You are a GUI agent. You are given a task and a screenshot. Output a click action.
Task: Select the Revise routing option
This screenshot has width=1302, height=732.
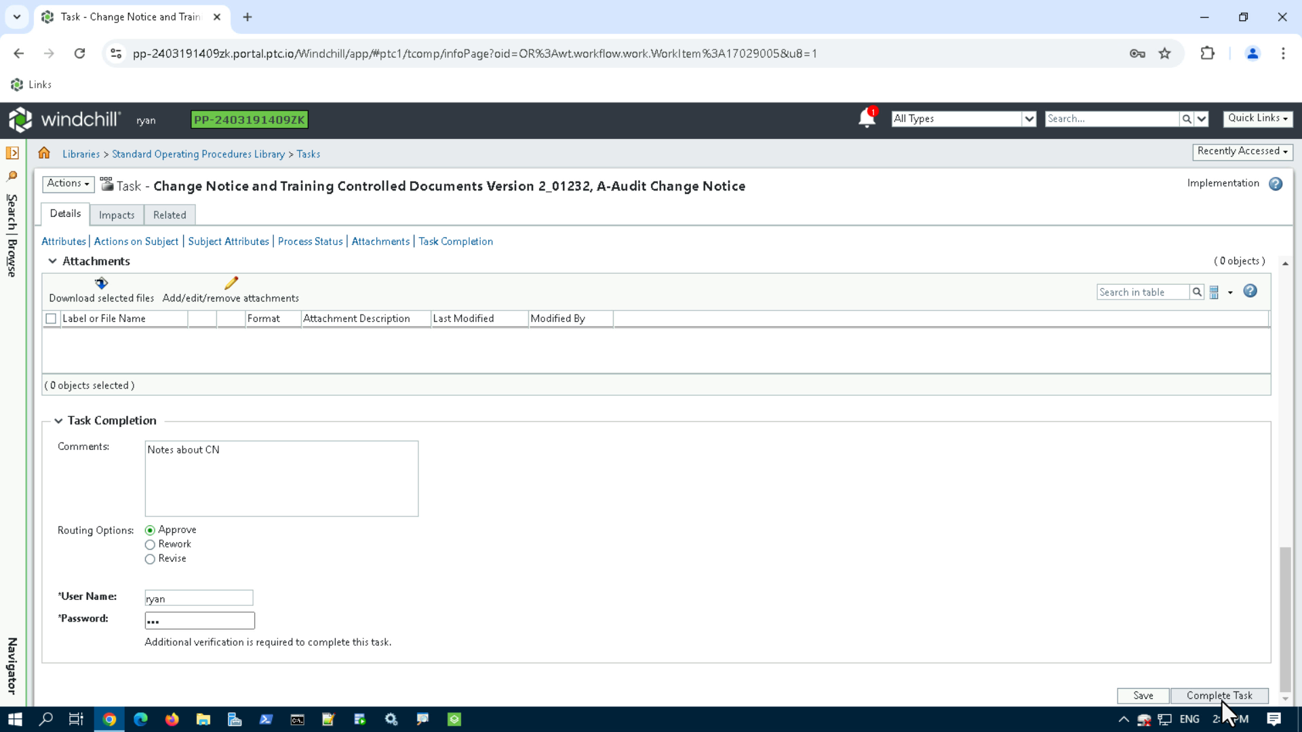click(150, 559)
